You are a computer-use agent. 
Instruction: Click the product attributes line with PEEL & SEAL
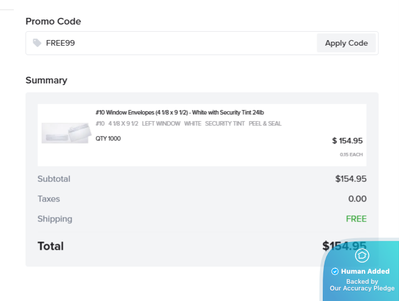point(188,124)
